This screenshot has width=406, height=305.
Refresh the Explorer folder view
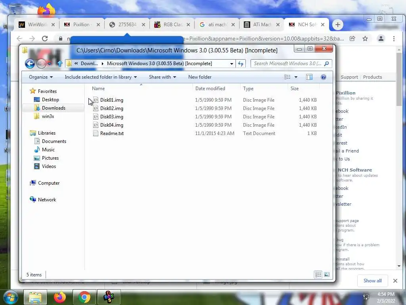click(241, 64)
